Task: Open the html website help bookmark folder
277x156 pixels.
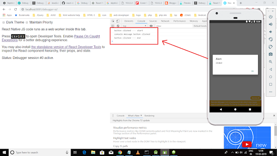Action: (69, 15)
